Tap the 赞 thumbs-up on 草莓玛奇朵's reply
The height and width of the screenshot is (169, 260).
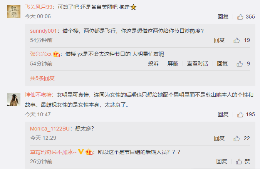coord(243,161)
